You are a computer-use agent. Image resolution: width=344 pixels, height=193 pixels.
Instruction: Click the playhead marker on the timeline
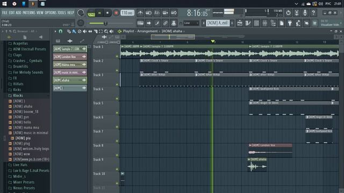point(212,41)
